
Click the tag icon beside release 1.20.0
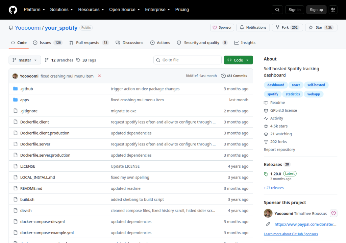click(266, 174)
